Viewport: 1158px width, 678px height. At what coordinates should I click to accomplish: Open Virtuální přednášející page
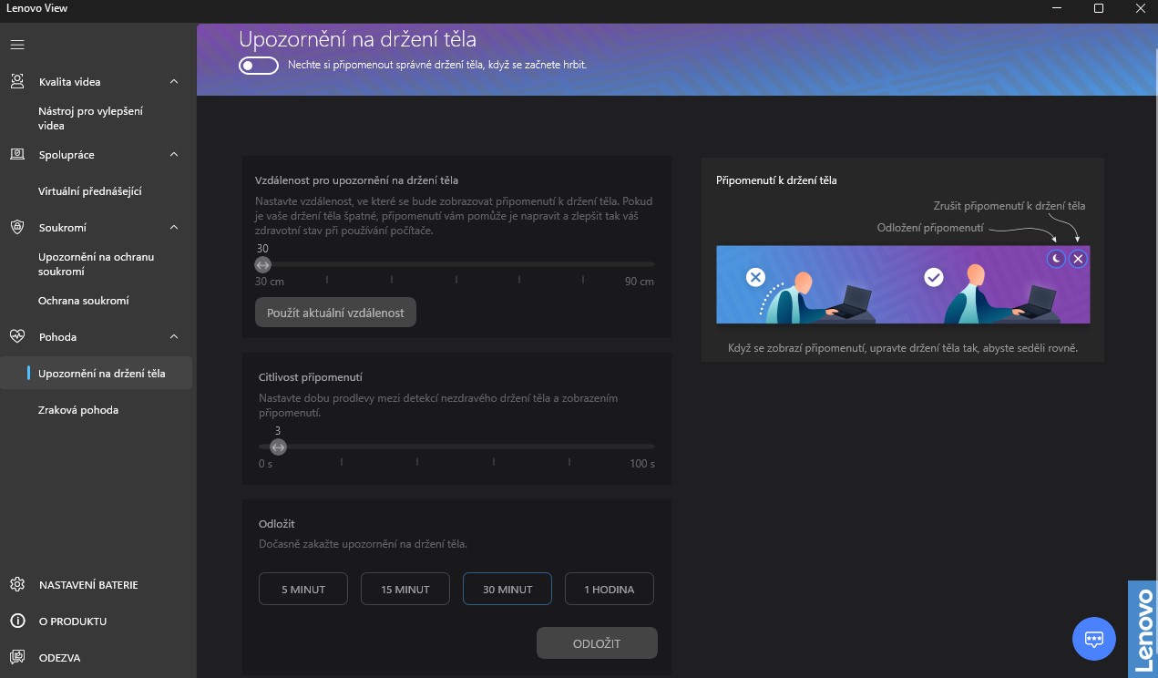click(89, 191)
